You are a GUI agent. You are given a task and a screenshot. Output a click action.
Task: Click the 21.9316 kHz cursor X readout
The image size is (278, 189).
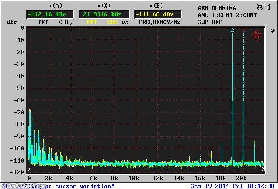click(x=104, y=14)
